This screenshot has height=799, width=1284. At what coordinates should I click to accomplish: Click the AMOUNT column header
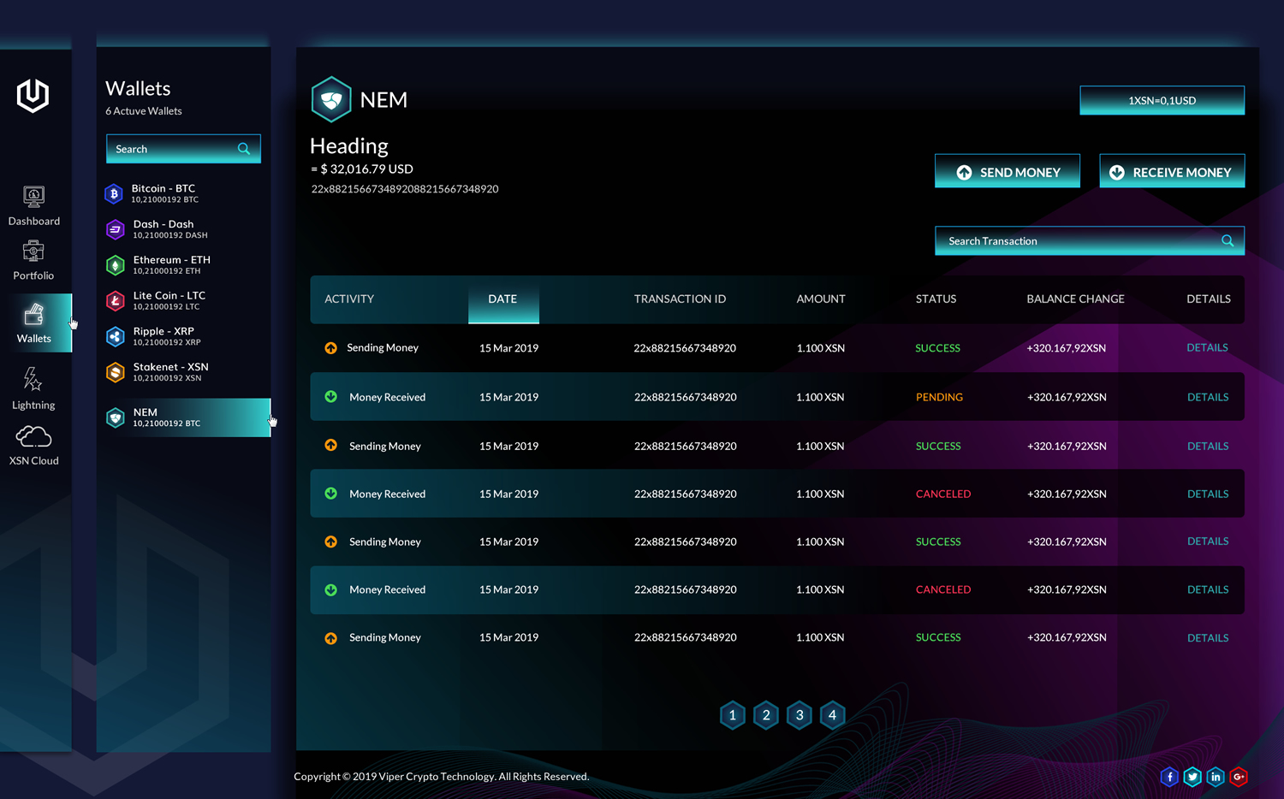click(821, 299)
